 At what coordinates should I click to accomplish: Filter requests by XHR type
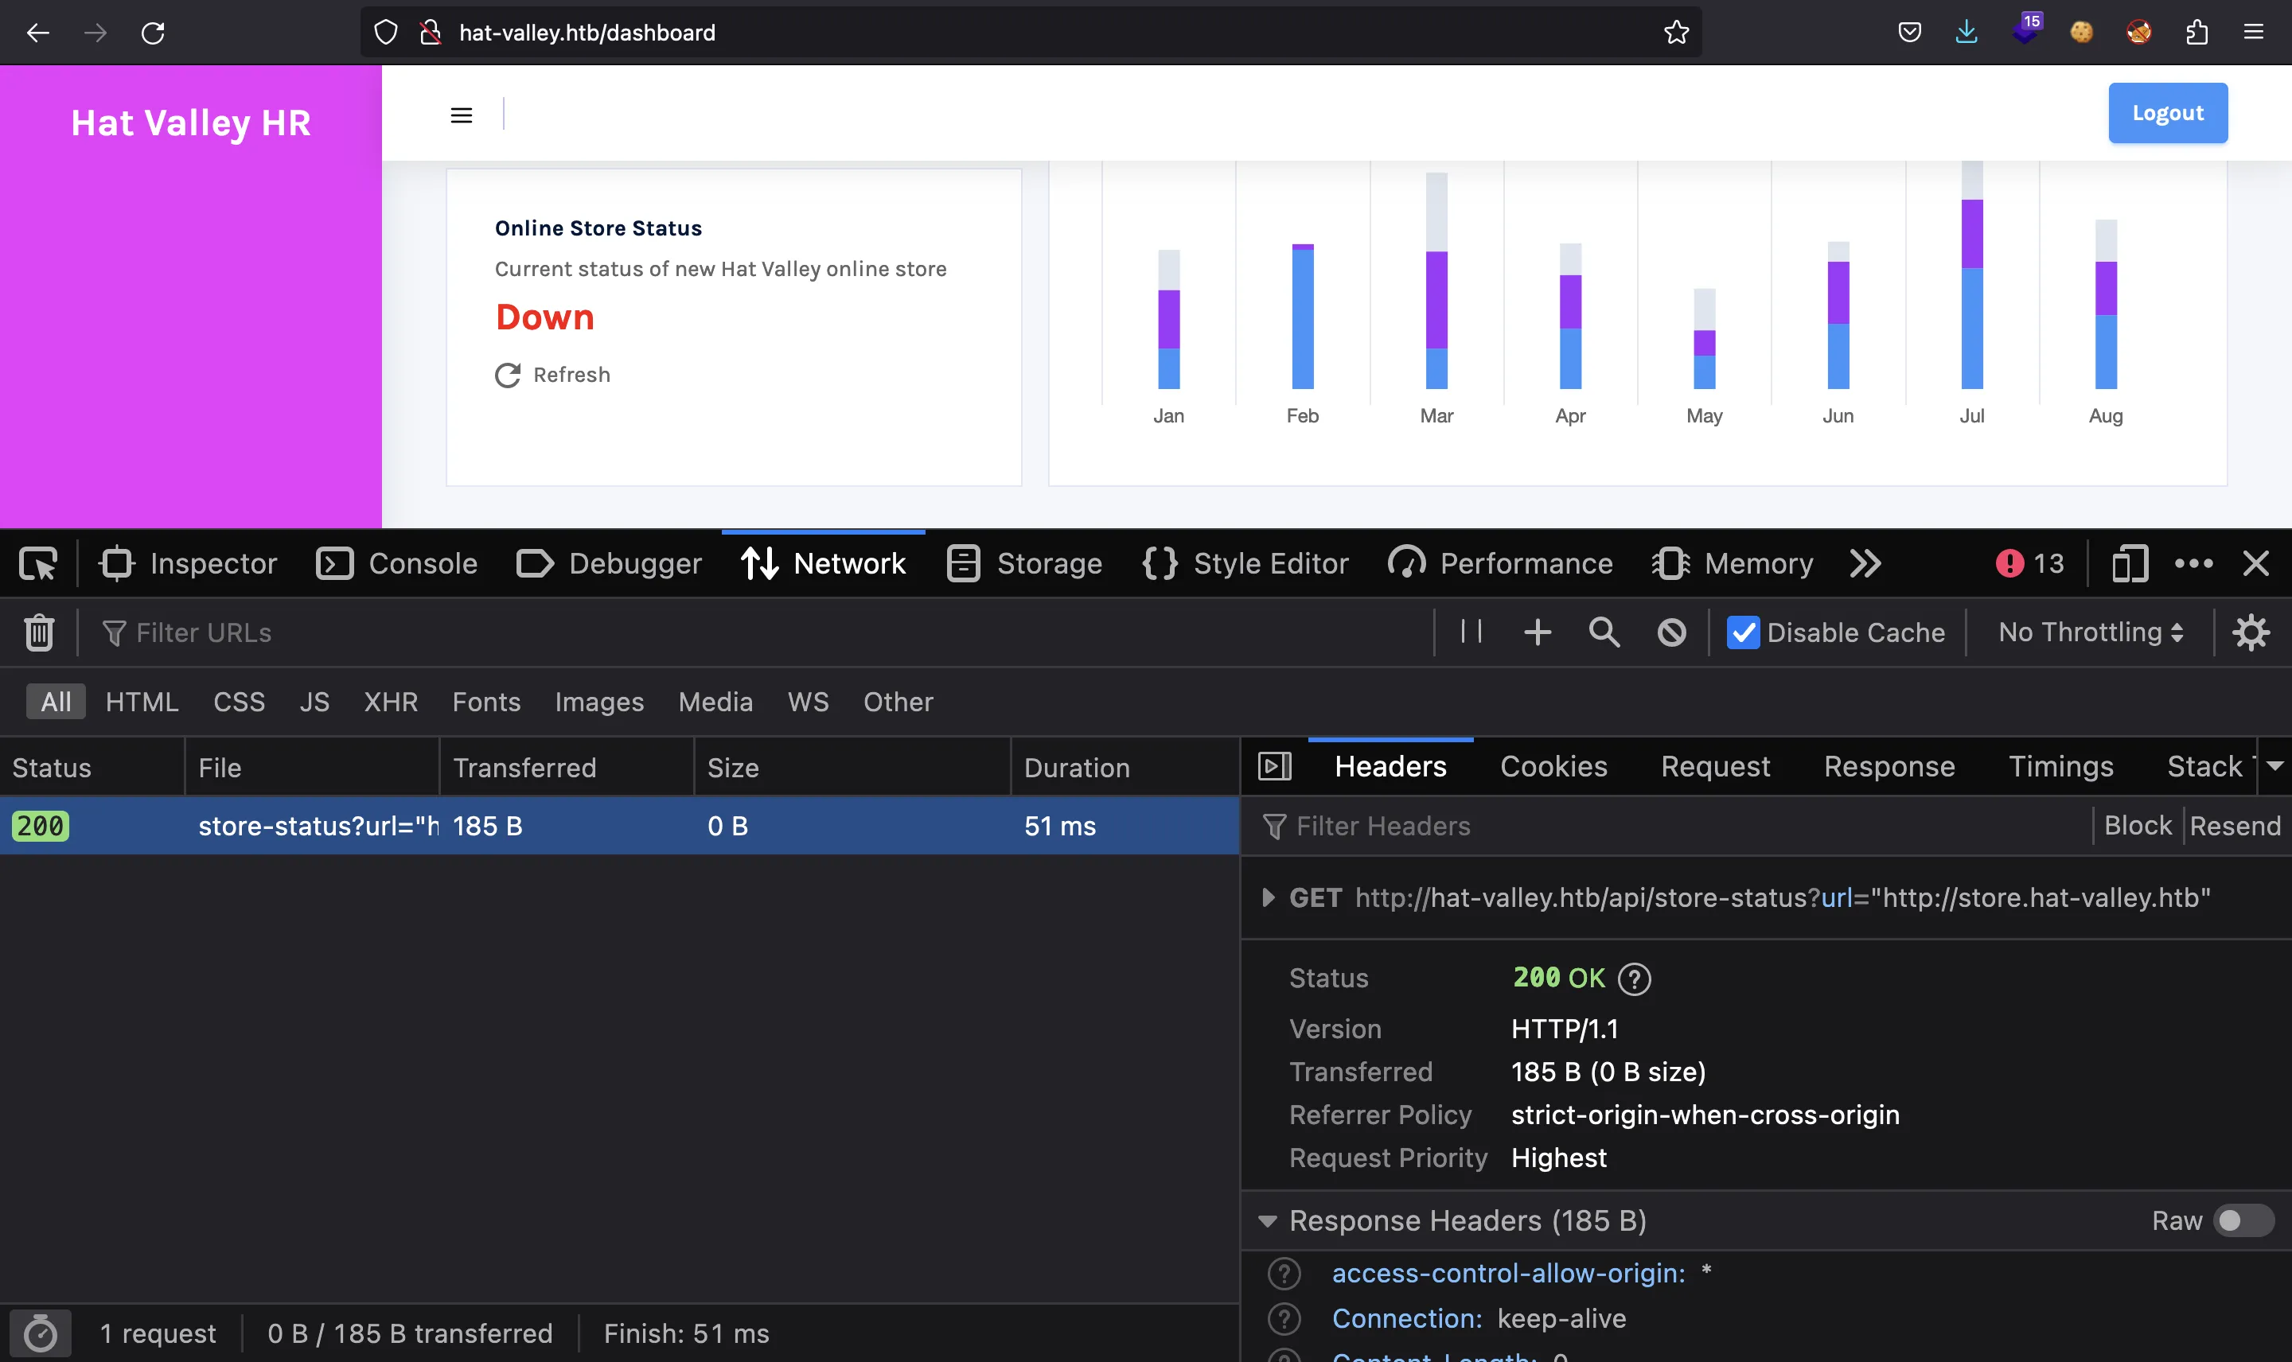(390, 701)
